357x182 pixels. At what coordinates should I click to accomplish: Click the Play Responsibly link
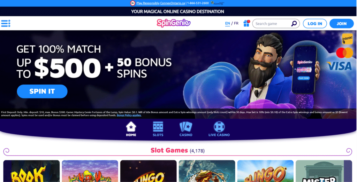(x=148, y=3)
